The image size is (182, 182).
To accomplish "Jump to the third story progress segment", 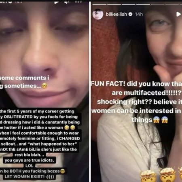I will pos(128,4).
